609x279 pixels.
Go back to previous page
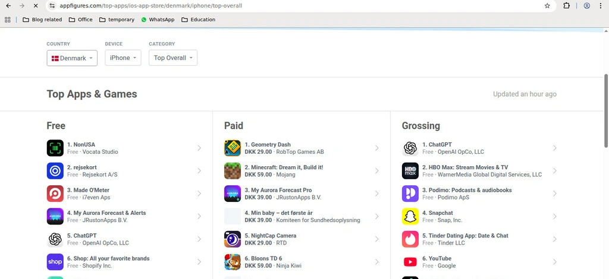click(x=8, y=6)
